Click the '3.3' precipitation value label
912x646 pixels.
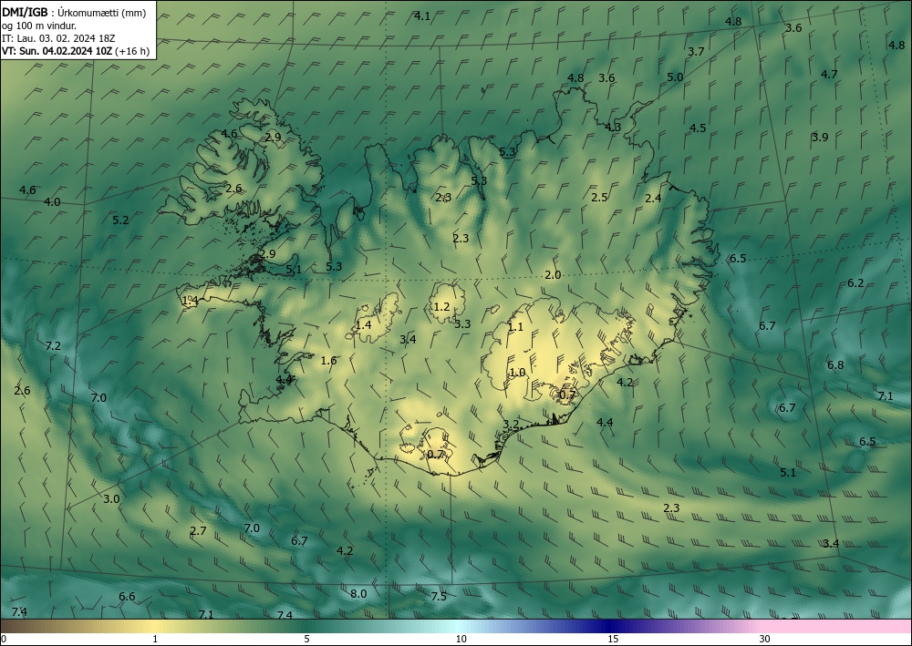pyautogui.click(x=462, y=324)
